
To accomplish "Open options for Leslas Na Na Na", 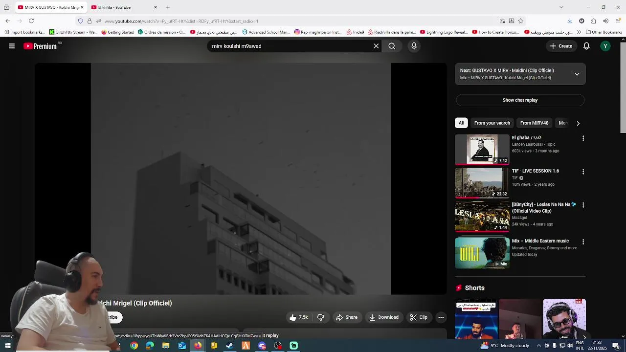I will tap(583, 205).
